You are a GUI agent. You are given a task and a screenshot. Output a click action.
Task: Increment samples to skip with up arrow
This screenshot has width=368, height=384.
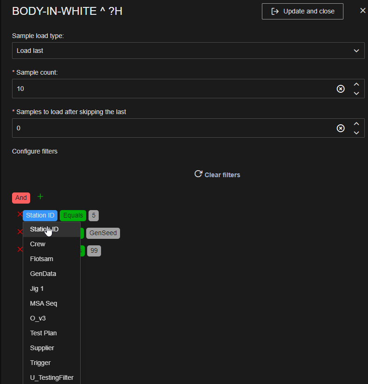[x=356, y=124]
